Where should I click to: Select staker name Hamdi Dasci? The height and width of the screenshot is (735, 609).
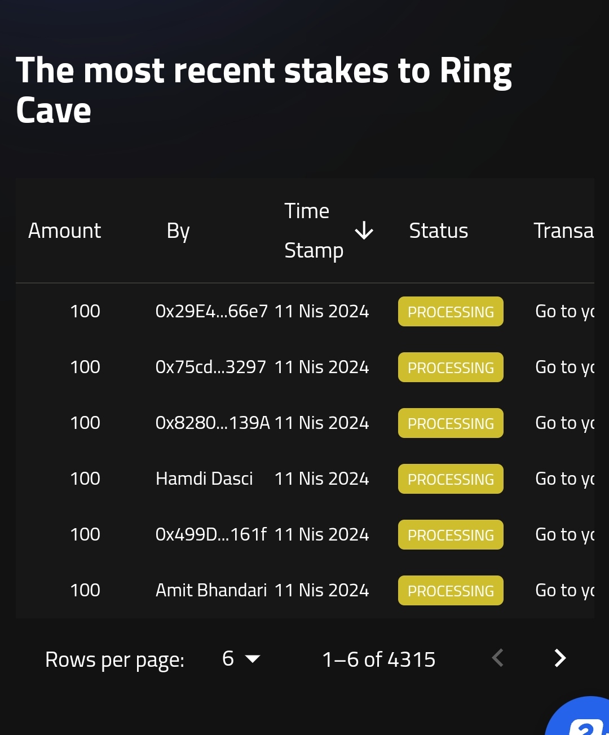tap(204, 479)
